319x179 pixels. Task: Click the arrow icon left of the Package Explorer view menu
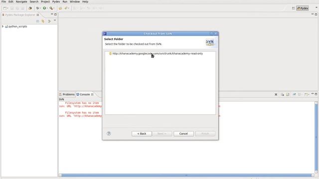coord(49,21)
